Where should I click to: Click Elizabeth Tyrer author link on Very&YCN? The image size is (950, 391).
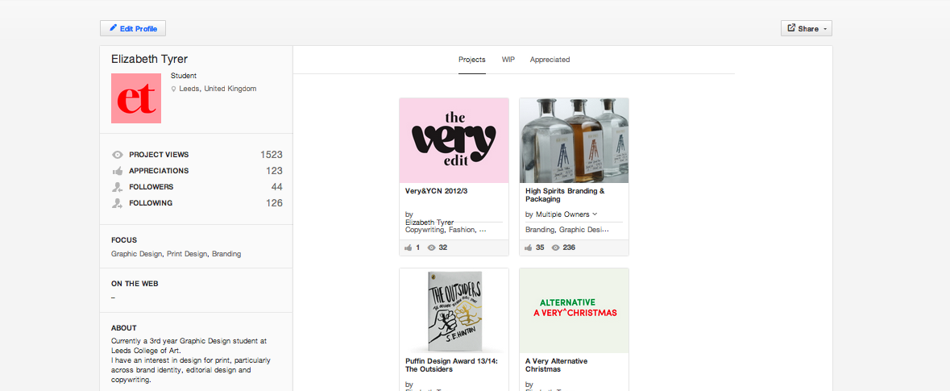coord(429,223)
